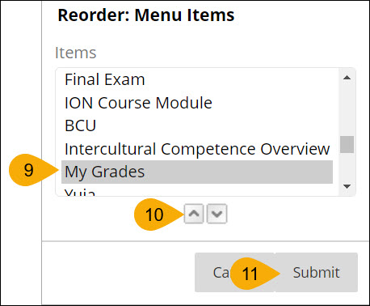Click the list scrollbar up arrow
This screenshot has width=370, height=306.
point(347,78)
